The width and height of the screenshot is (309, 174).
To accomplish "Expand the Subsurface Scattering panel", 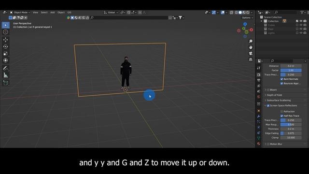I will click(266, 101).
